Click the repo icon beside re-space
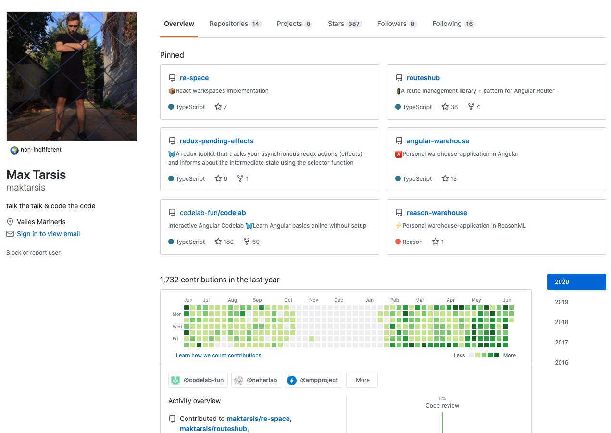The height and width of the screenshot is (433, 611). click(172, 78)
